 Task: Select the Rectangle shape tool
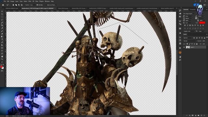pos(2,48)
